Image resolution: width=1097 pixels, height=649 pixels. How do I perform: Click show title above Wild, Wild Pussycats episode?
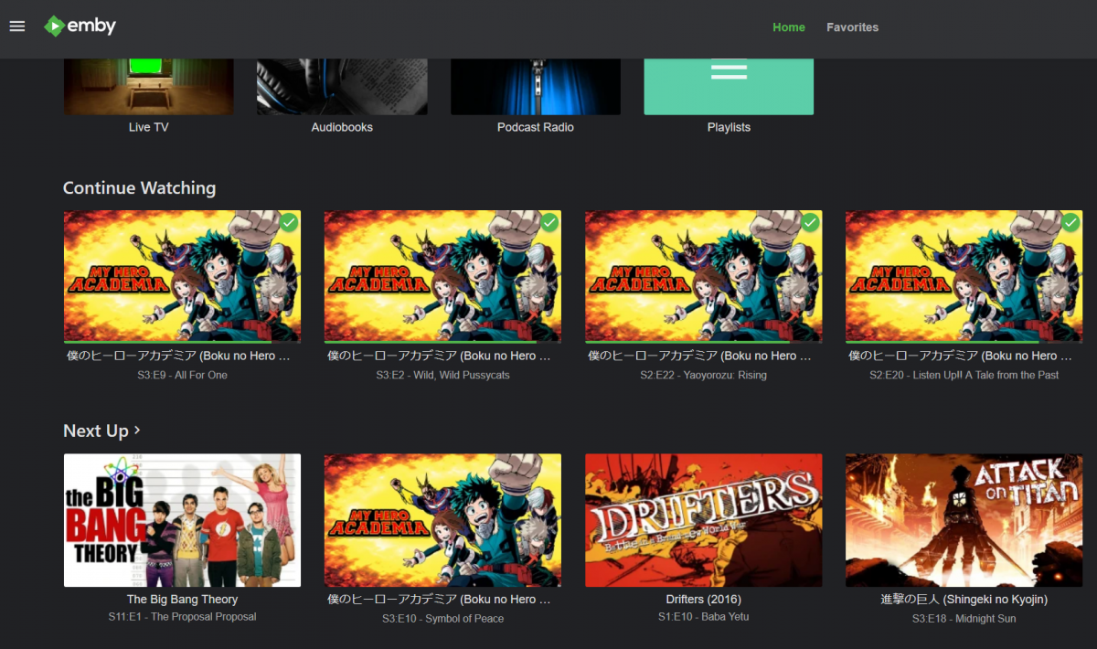439,356
